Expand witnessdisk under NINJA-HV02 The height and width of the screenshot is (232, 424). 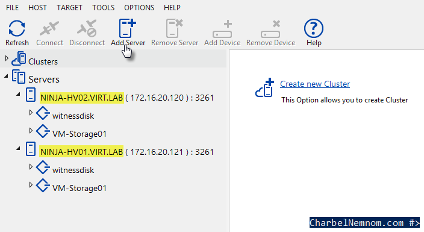coord(31,112)
